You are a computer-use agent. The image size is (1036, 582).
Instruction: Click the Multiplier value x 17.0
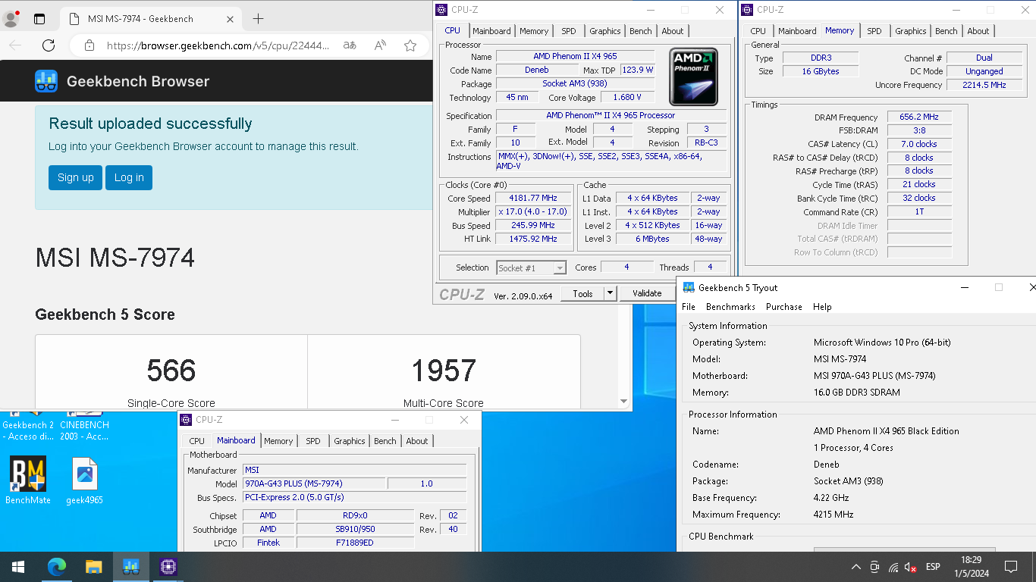pyautogui.click(x=533, y=212)
